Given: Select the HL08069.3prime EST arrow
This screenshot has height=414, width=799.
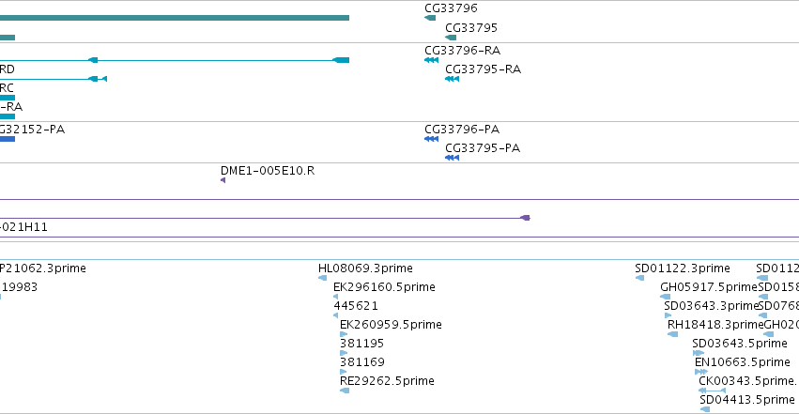Looking at the screenshot, I should click(323, 278).
